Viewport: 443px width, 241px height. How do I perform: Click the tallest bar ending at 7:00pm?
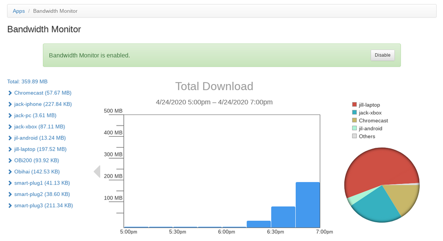point(308,205)
